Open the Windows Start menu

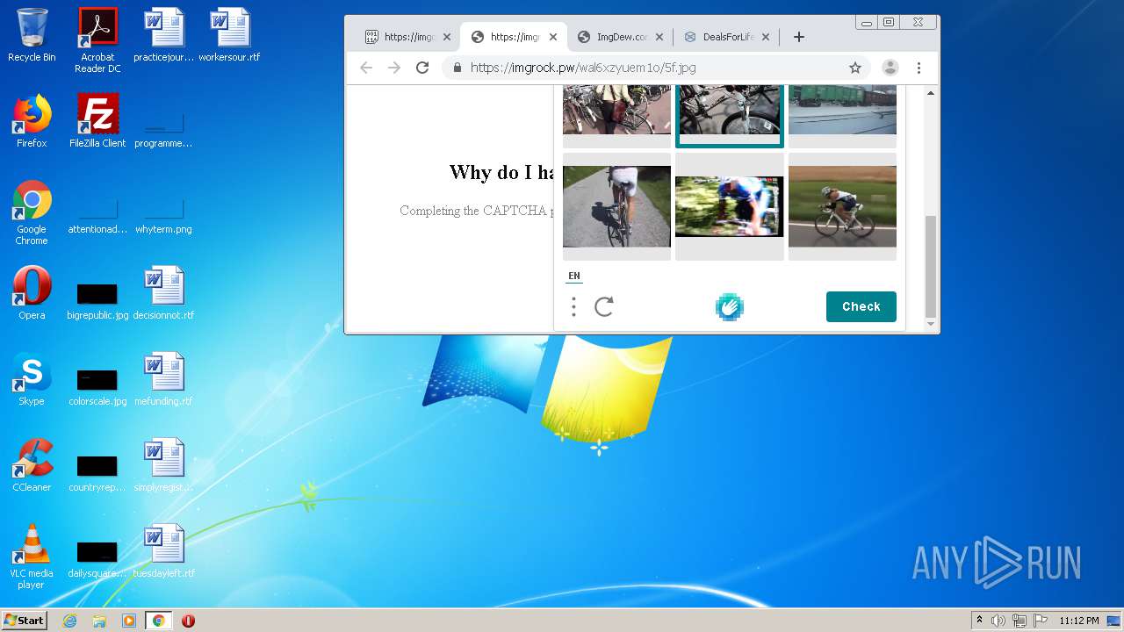[x=25, y=620]
